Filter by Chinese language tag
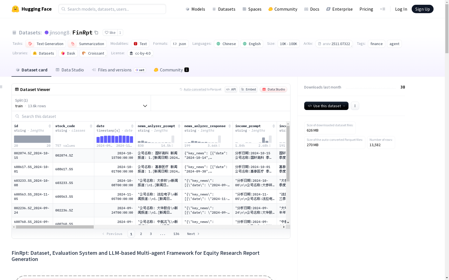The height and width of the screenshot is (280, 449). [x=226, y=44]
